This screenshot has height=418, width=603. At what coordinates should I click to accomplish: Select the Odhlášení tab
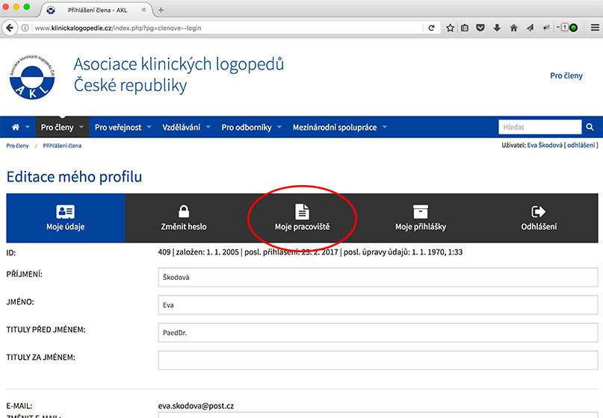pos(538,218)
